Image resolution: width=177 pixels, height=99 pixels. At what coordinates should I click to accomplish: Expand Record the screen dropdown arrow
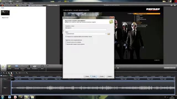[x=15, y=5]
